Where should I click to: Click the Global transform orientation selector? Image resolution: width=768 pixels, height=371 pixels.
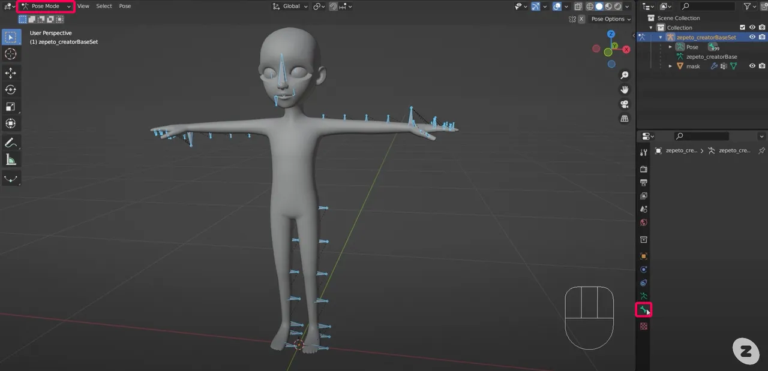click(290, 6)
